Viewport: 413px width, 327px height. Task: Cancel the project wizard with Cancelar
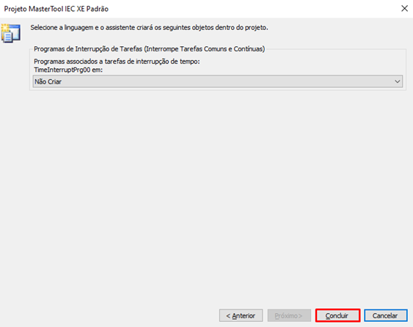(386, 315)
